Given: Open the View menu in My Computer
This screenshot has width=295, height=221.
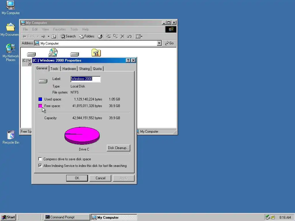Looking at the screenshot, I should point(45,29).
